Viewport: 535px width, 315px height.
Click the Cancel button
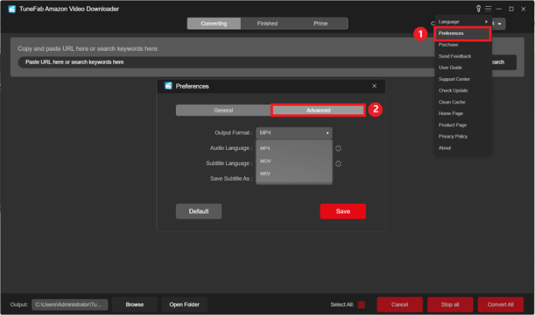tap(399, 304)
